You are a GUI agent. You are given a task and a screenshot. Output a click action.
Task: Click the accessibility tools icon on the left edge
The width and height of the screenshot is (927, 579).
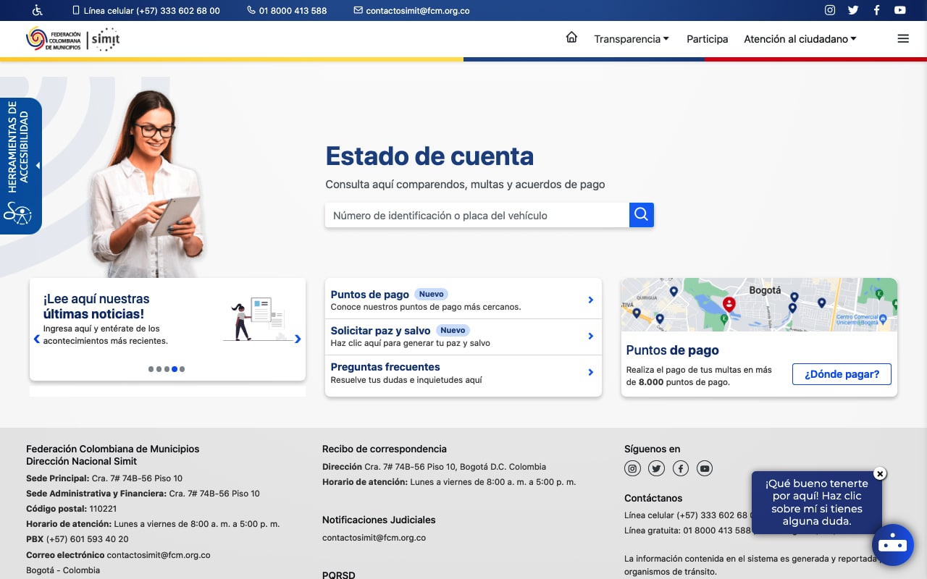coord(17,214)
